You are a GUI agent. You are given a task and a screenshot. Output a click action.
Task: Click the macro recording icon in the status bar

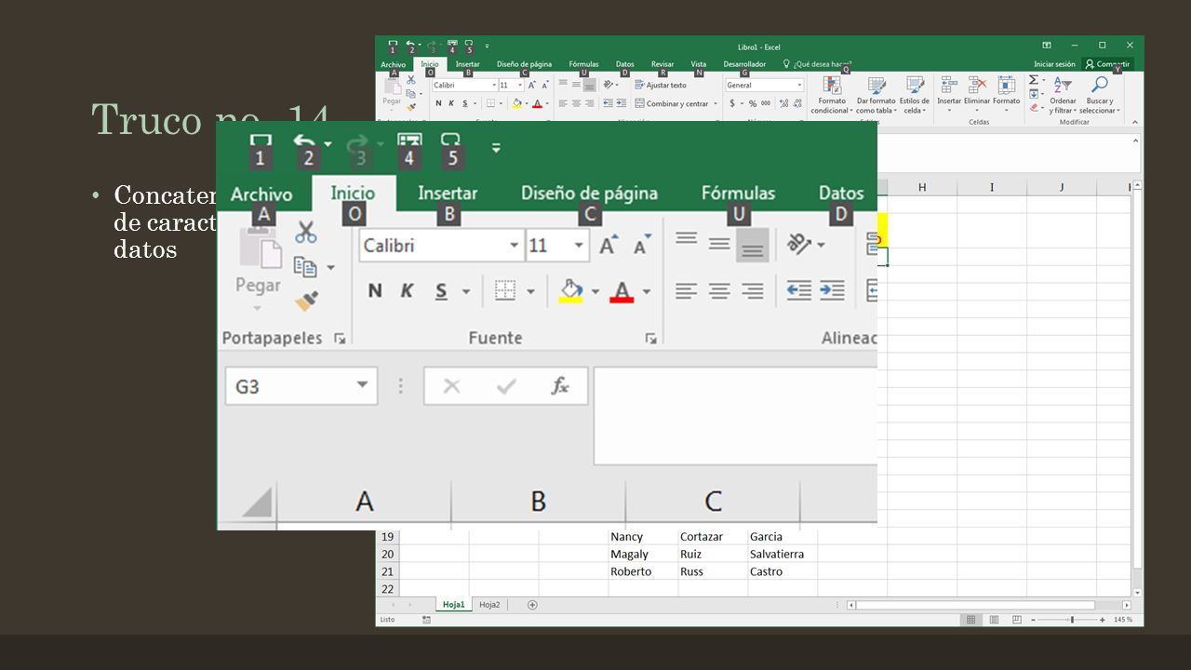427,619
